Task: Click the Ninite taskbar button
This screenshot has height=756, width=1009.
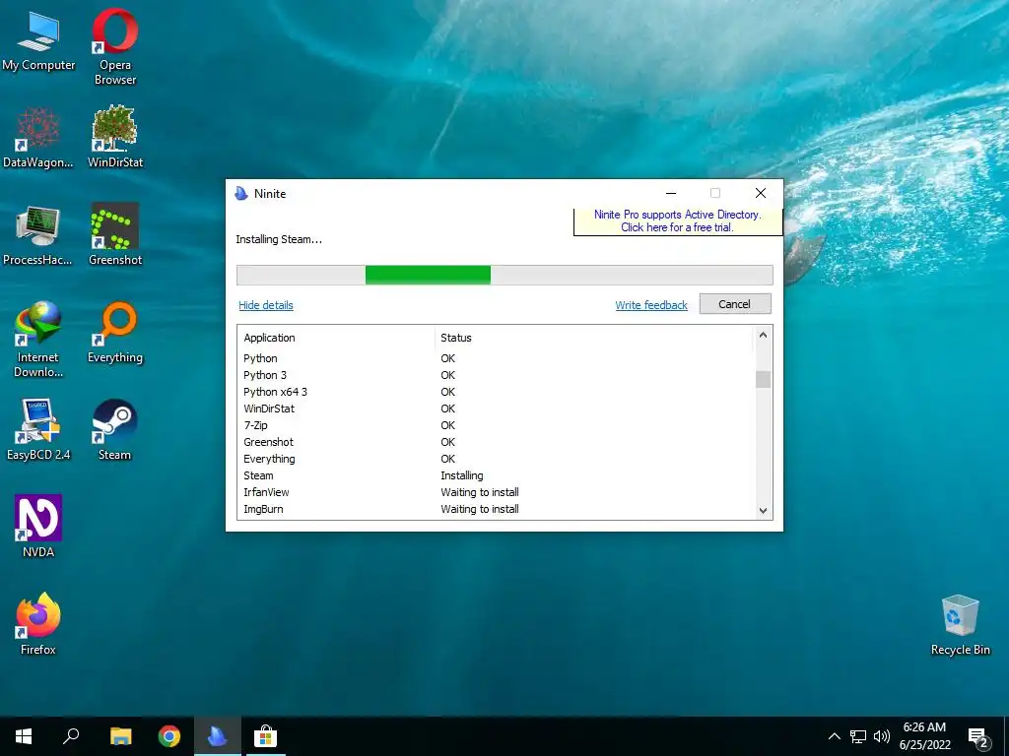Action: tap(218, 736)
